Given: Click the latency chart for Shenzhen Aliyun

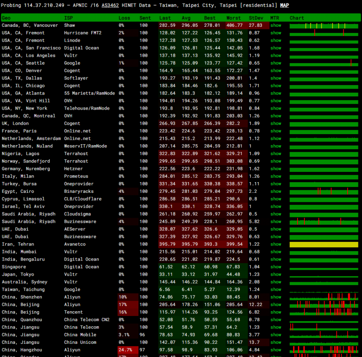Looking at the screenshot, I should [324, 297].
